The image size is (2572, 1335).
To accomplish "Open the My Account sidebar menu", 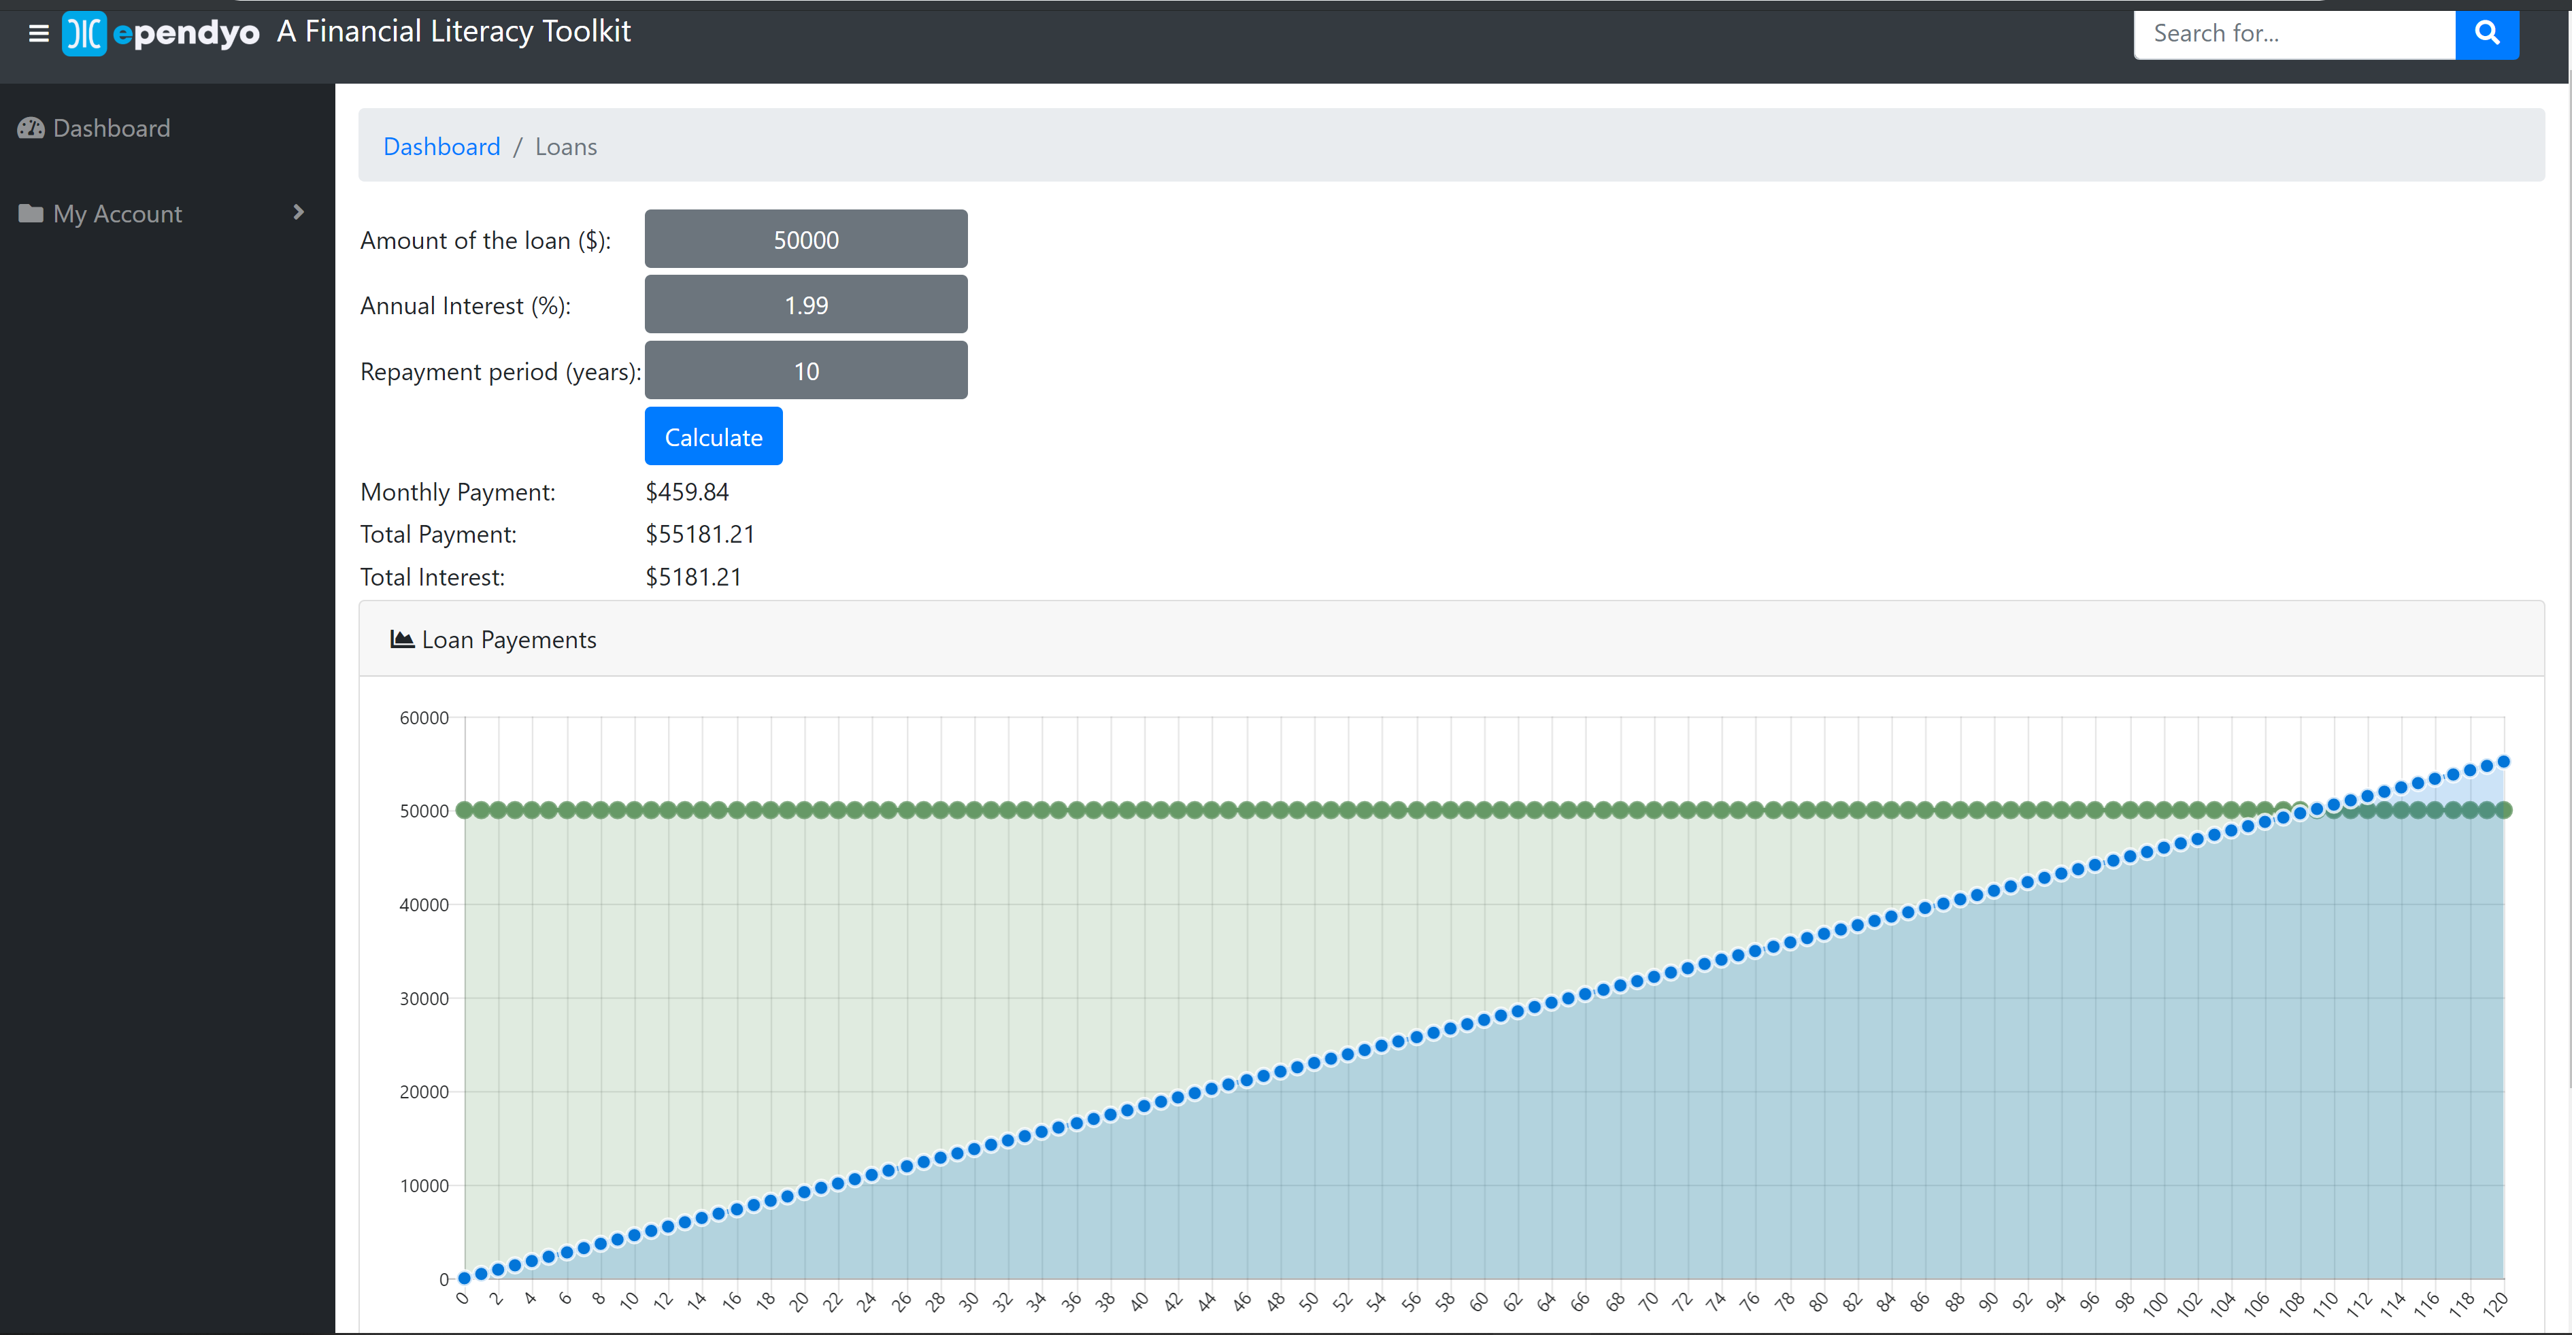I will (x=118, y=214).
